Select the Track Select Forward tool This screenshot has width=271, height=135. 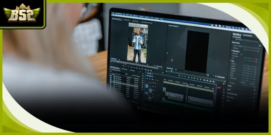coord(143,76)
